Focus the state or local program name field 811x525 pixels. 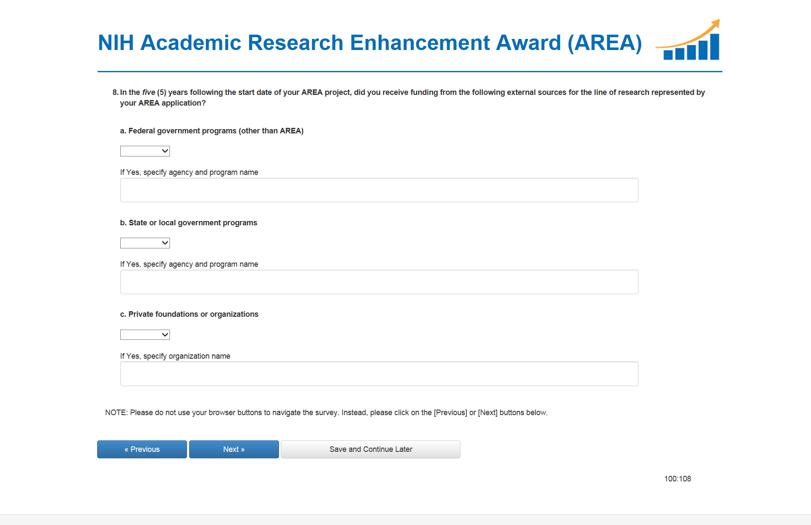(x=379, y=282)
